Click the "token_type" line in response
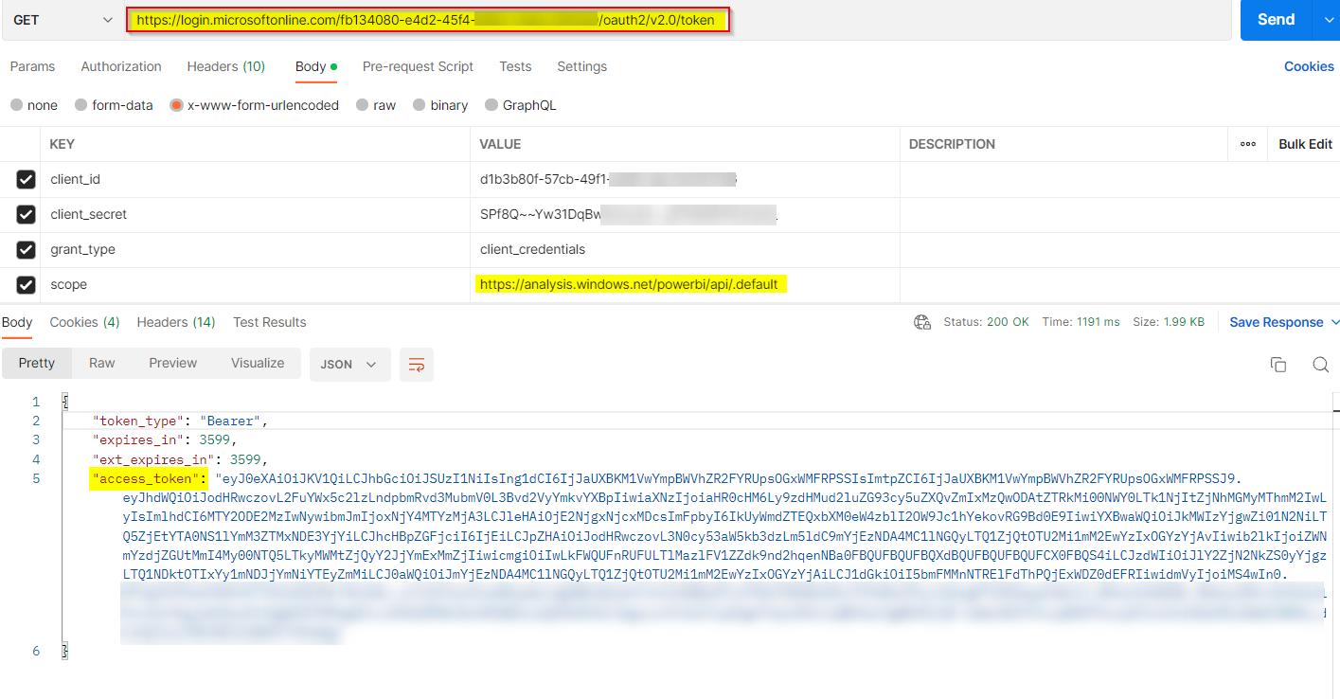Viewport: 1340px width, 699px height. click(x=181, y=421)
